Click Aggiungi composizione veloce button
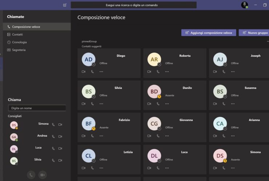269x181 pixels. (x=209, y=33)
